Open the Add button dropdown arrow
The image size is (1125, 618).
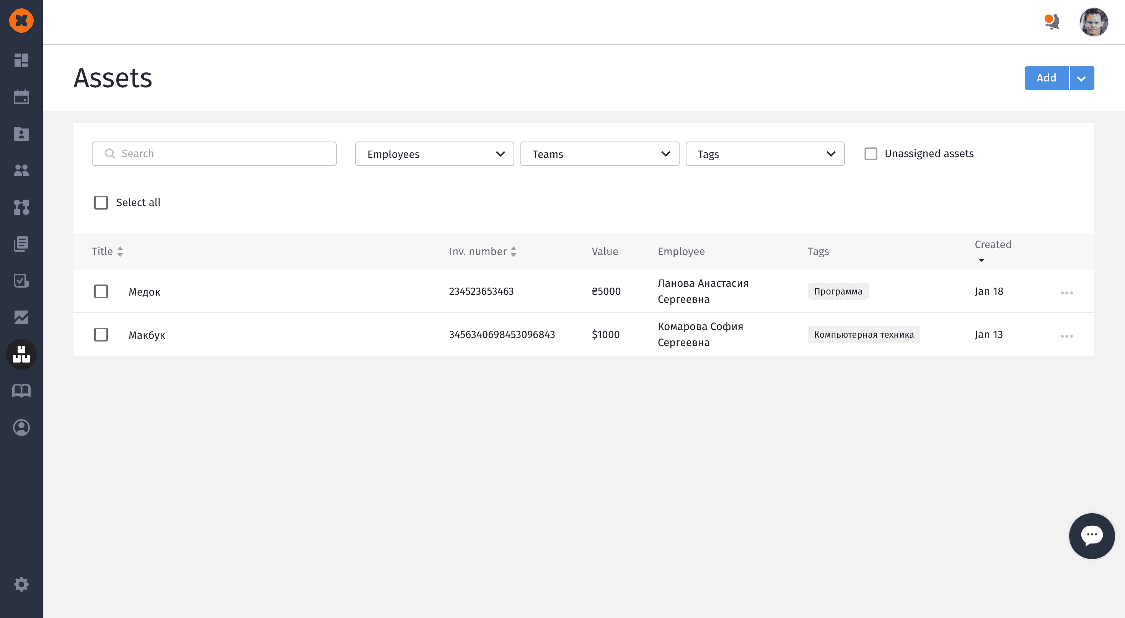click(x=1081, y=78)
